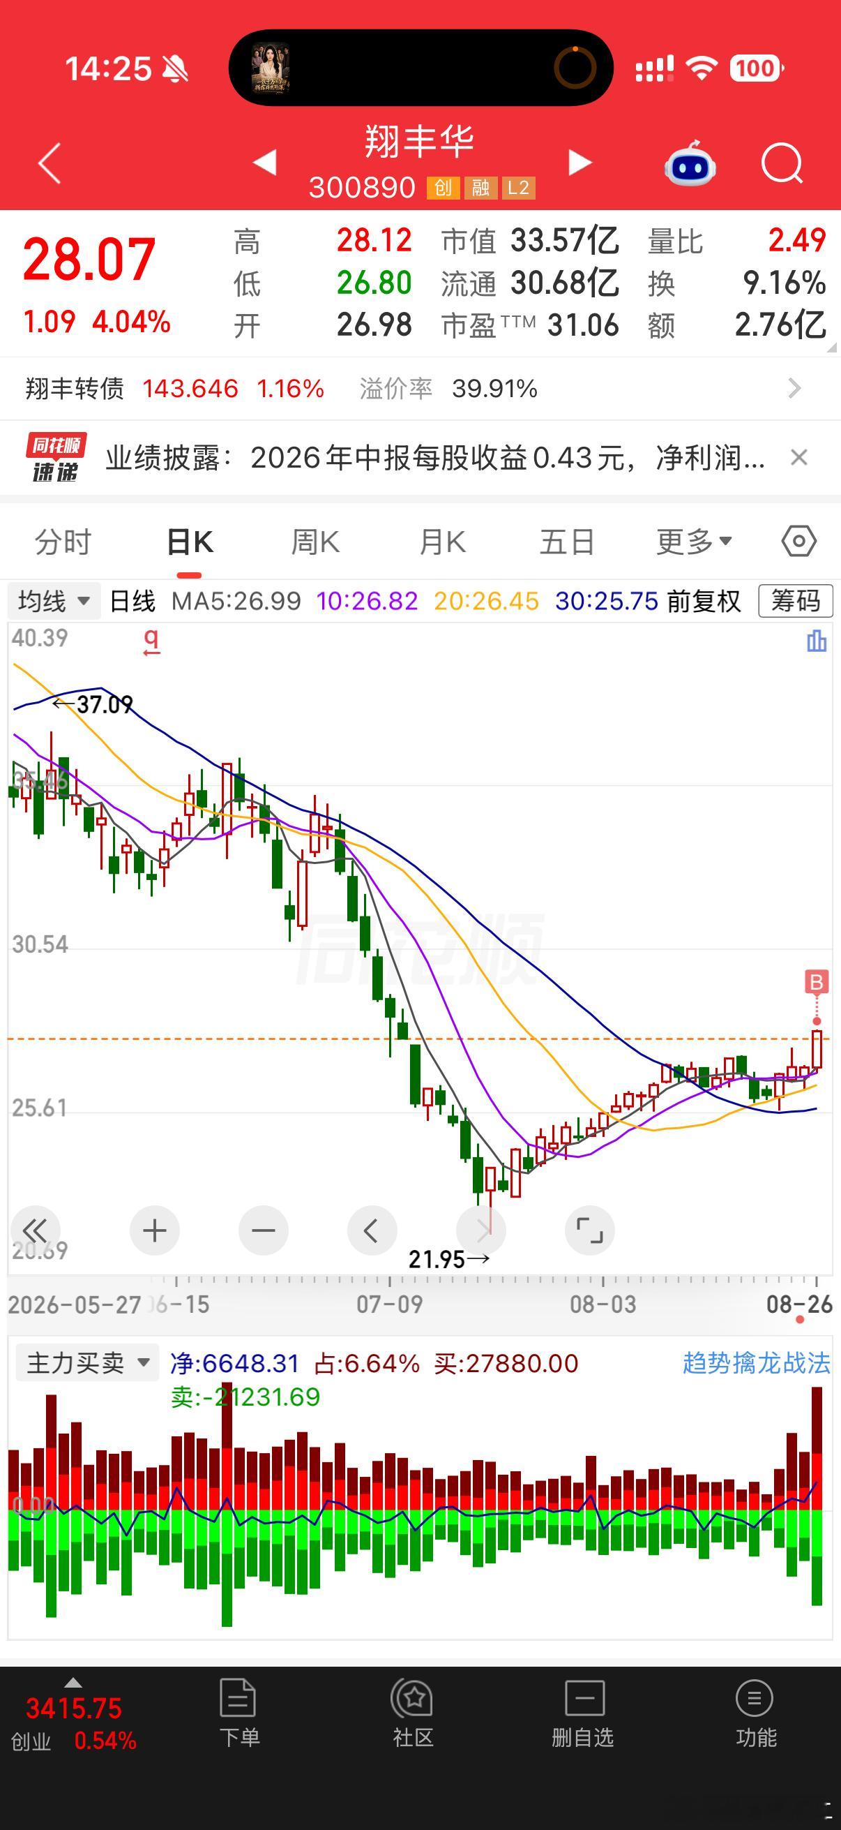
Task: Switch to 周K tab
Action: click(316, 542)
